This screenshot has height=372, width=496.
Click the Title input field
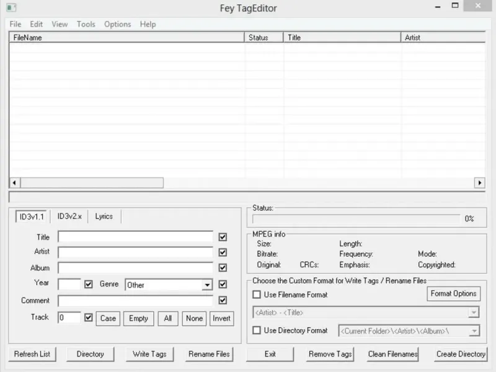coord(135,237)
